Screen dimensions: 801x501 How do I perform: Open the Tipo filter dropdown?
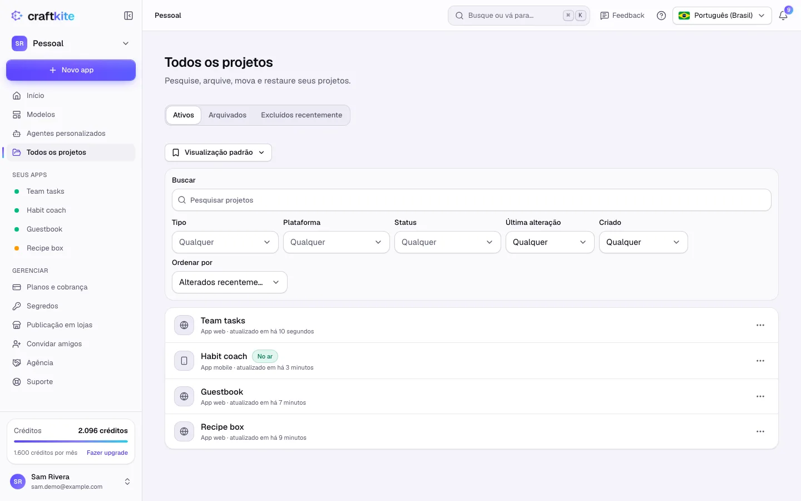pyautogui.click(x=225, y=242)
